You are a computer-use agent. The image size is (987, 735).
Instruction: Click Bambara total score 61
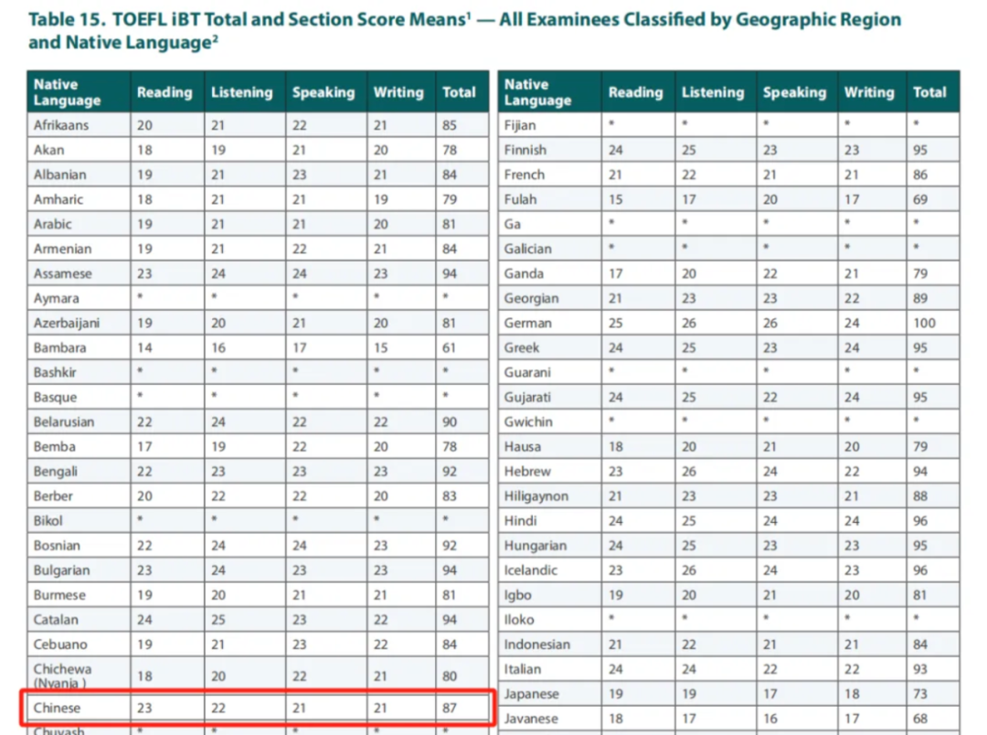[449, 347]
